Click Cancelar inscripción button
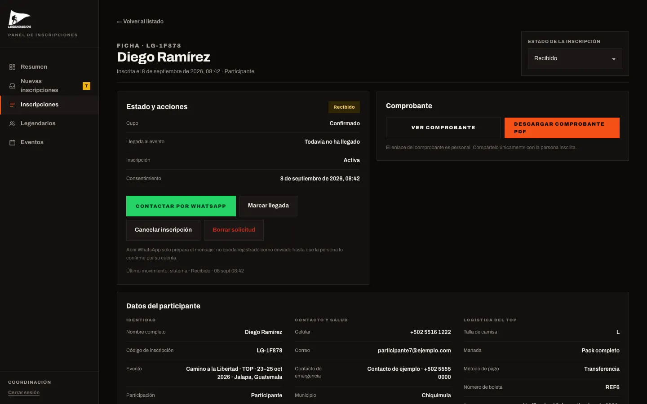The width and height of the screenshot is (647, 404). tap(163, 230)
